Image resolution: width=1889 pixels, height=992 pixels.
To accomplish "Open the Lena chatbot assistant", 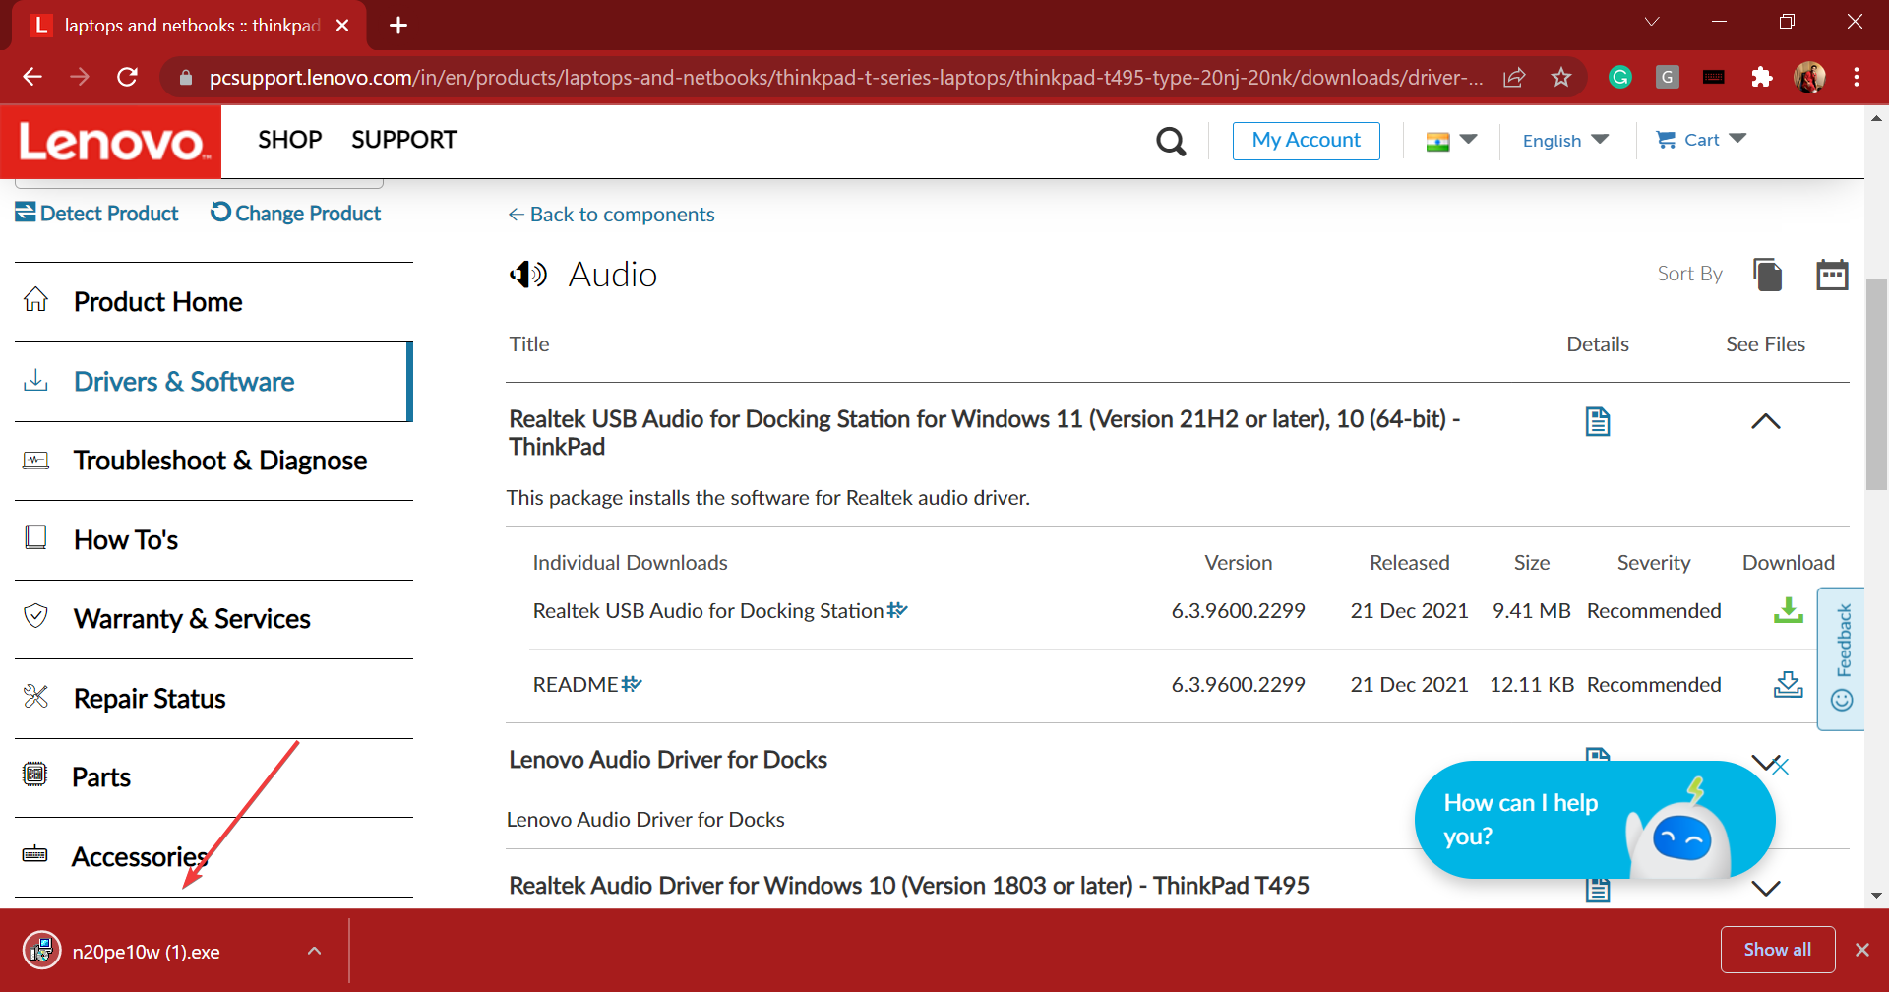I will coord(1594,820).
